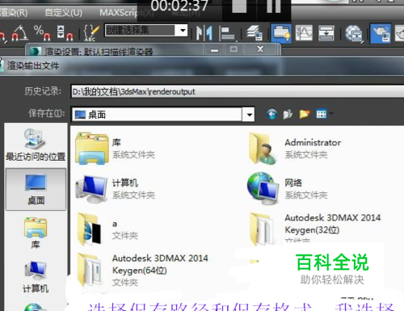This screenshot has height=311, width=404.
Task: Open the Material Editor
Action: click(354, 34)
